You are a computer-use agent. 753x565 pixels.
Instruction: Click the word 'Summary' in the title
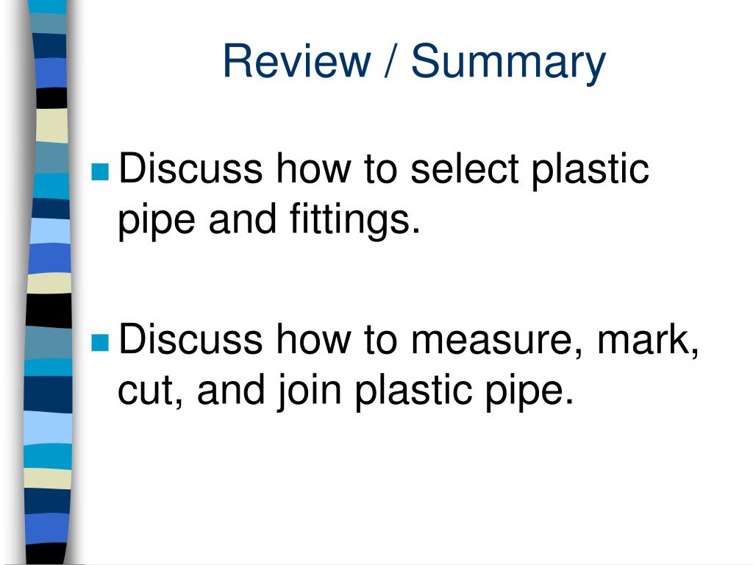(x=509, y=63)
